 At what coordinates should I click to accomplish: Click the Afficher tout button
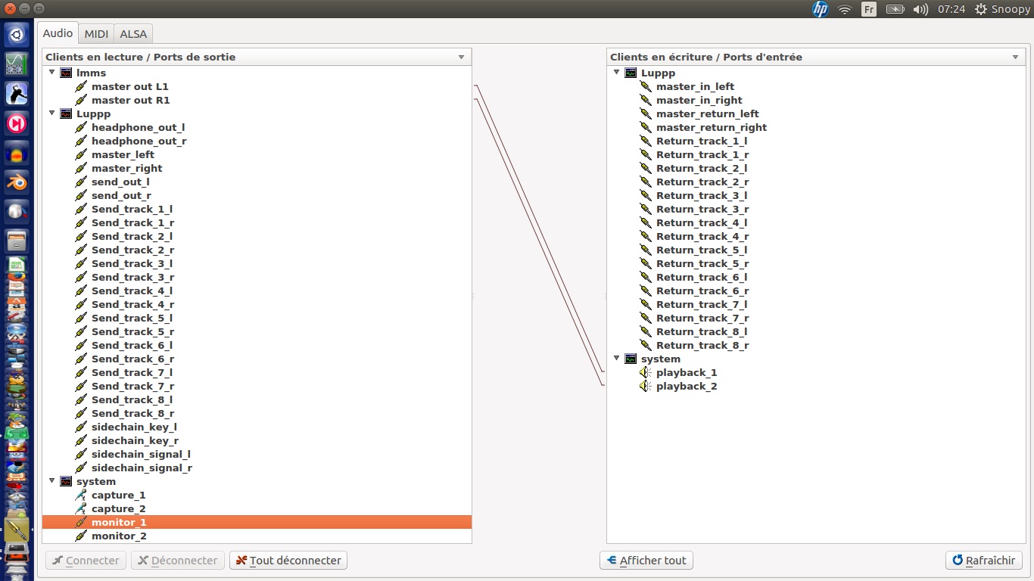tap(646, 561)
